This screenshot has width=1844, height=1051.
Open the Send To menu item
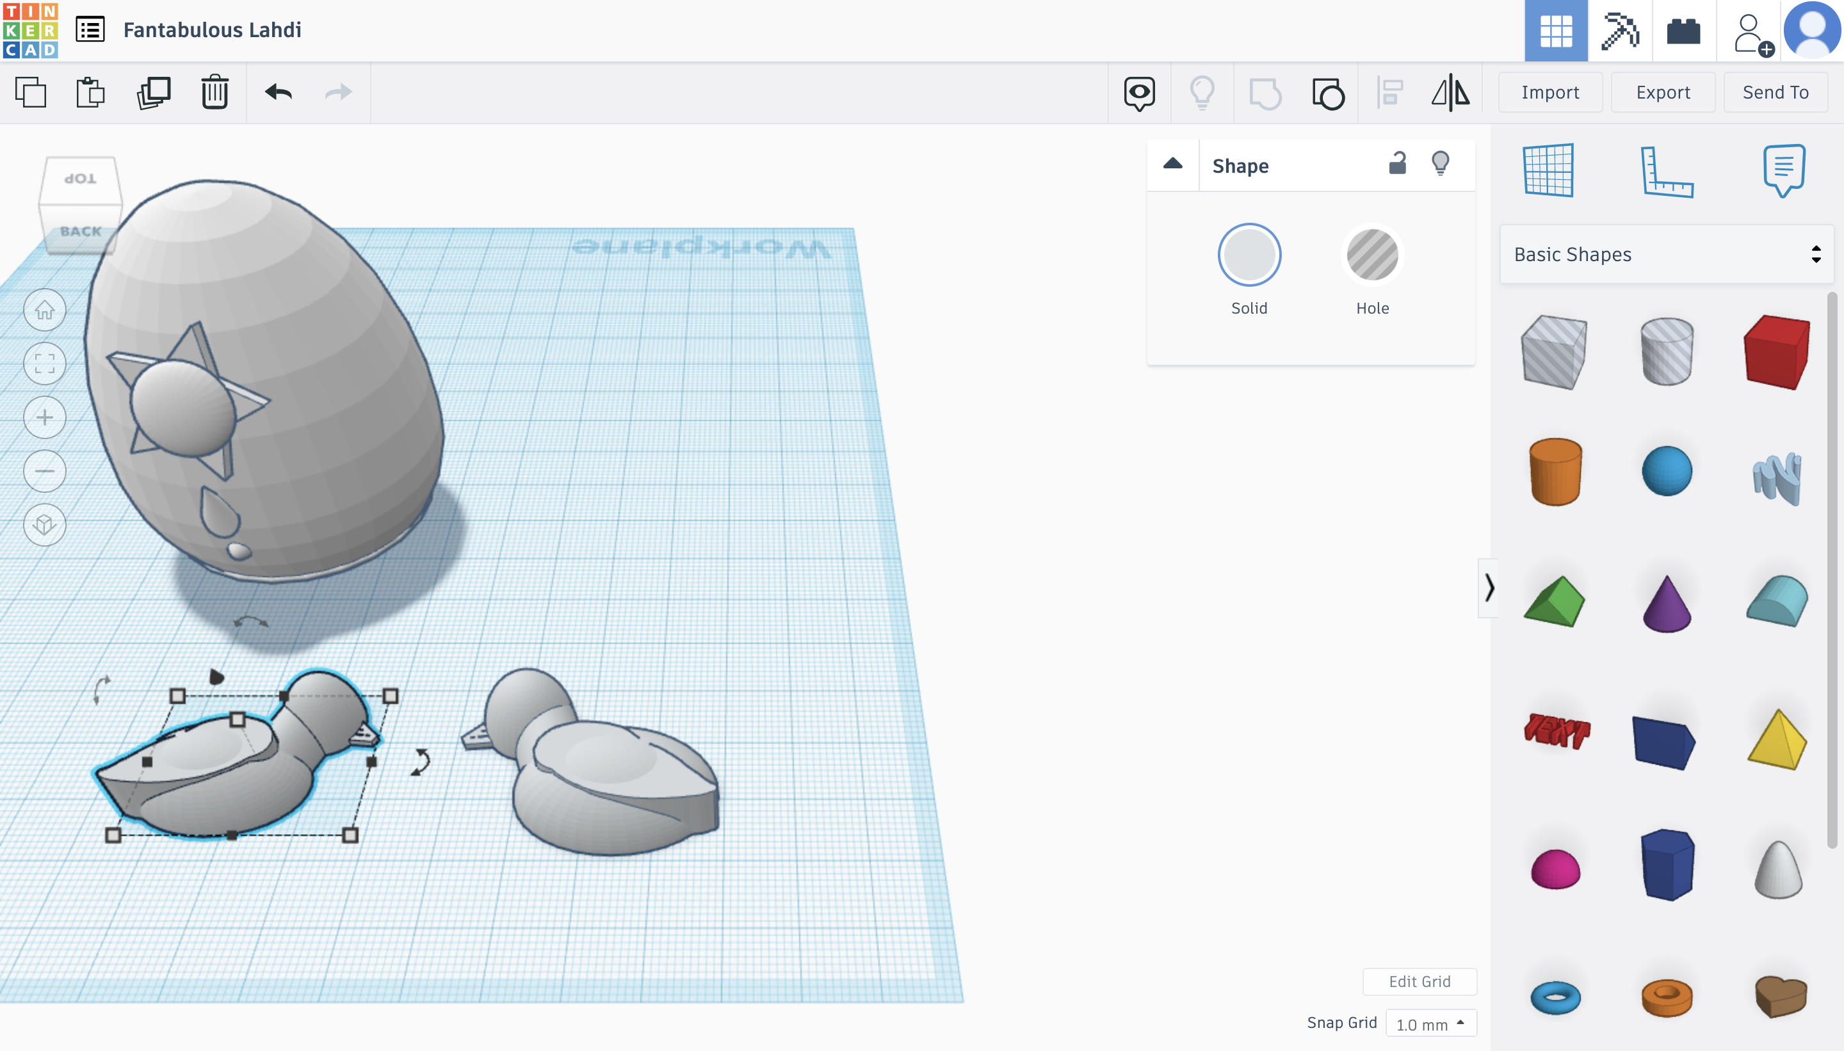click(1775, 90)
